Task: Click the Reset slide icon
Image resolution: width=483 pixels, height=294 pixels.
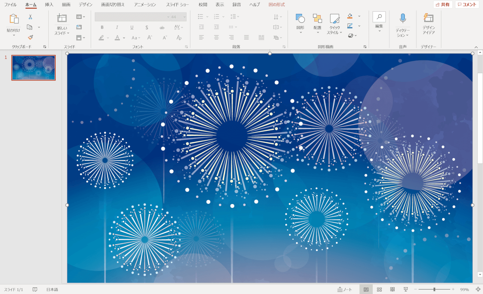Action: tap(79, 27)
